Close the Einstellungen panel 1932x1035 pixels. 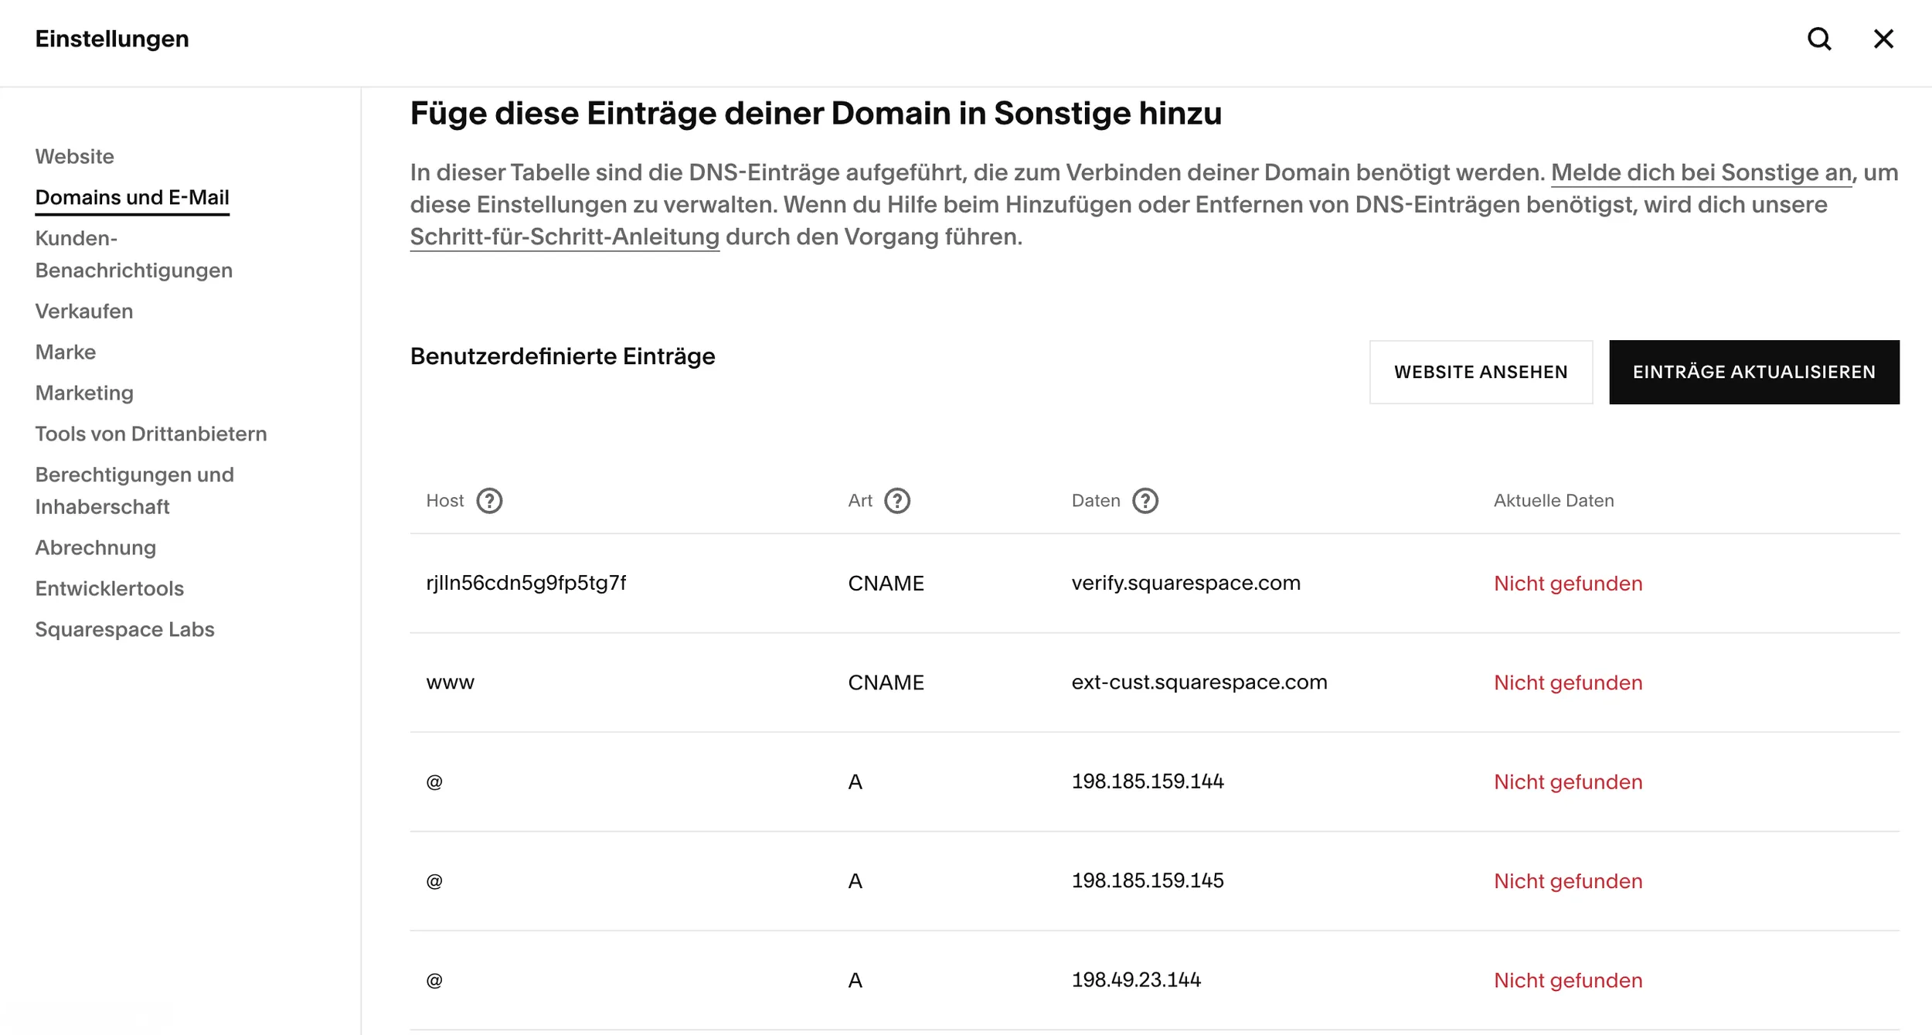[x=1883, y=39]
